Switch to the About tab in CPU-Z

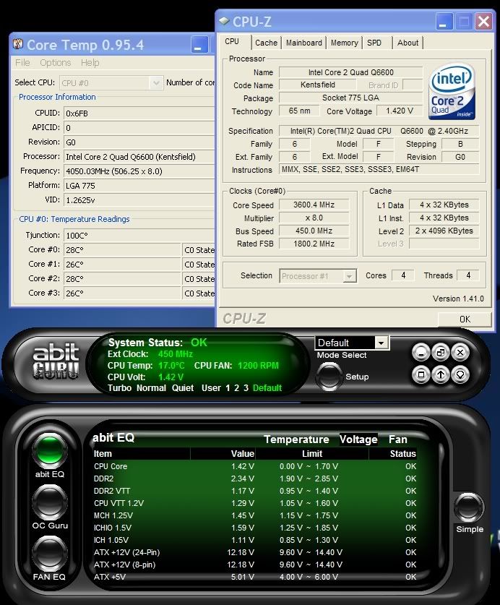(x=408, y=43)
